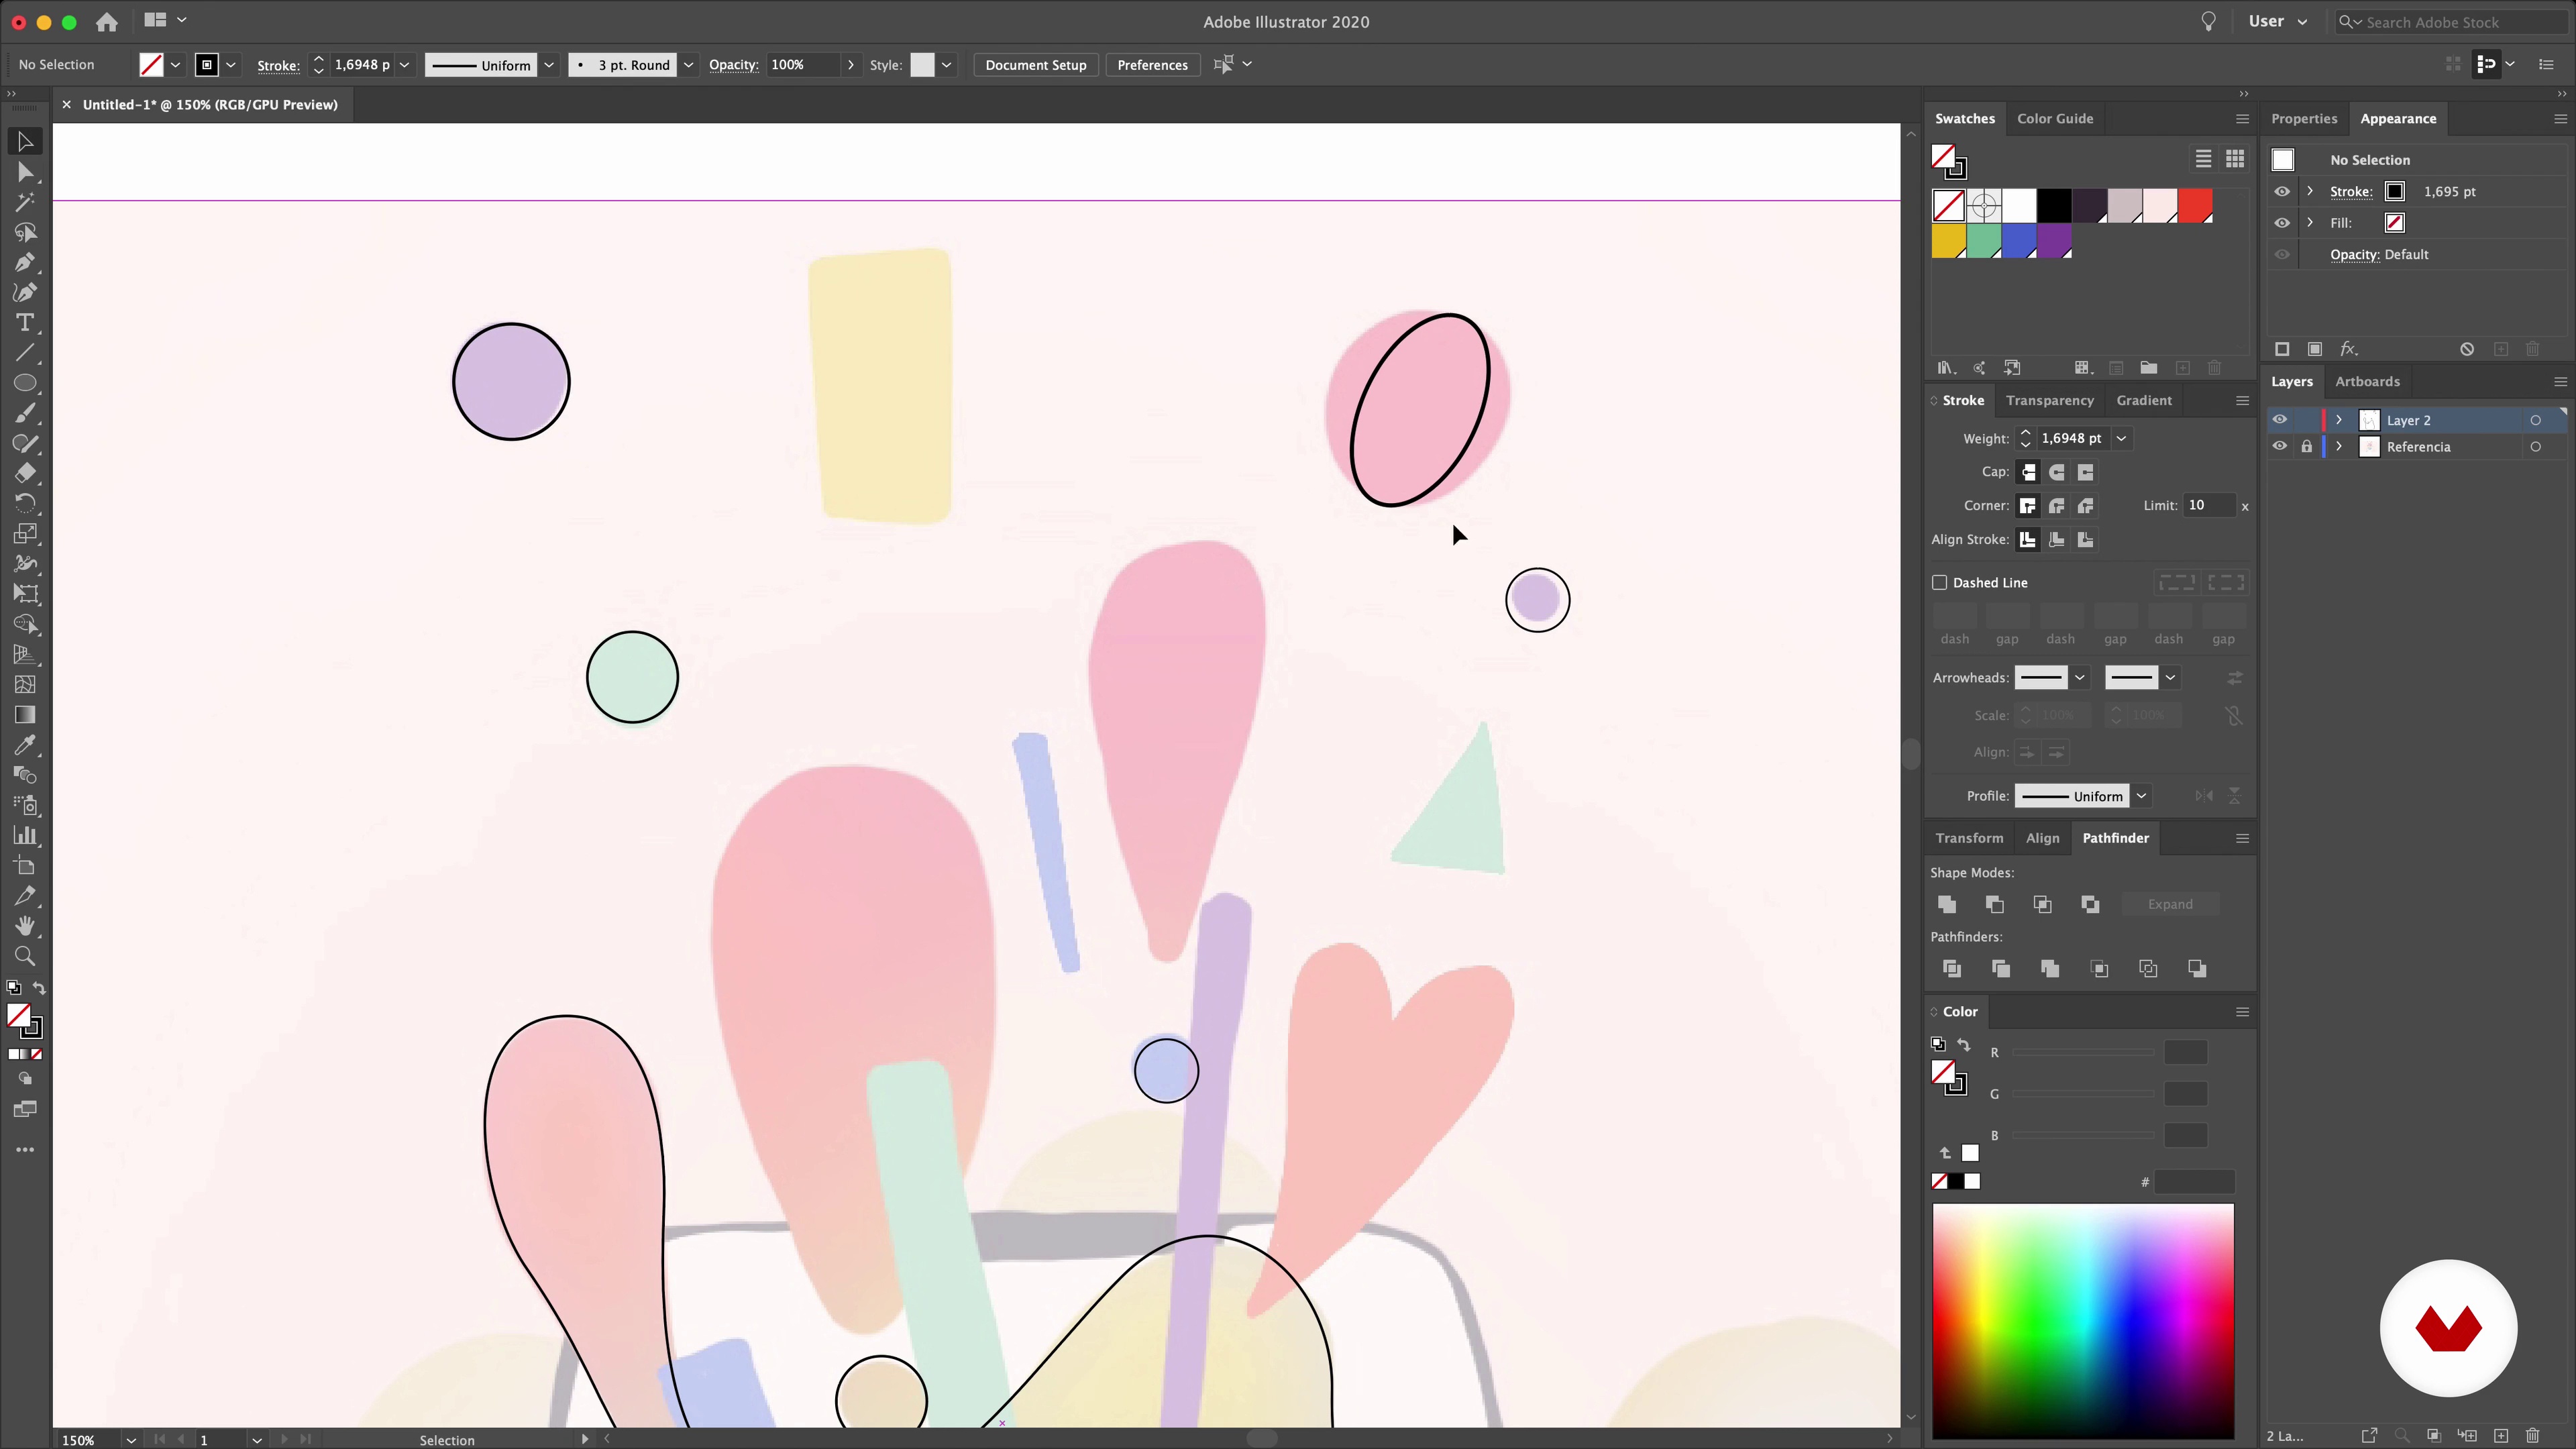Open the Profile Uniform dropdown in Stroke panel
The image size is (2576, 1449).
click(x=2141, y=796)
